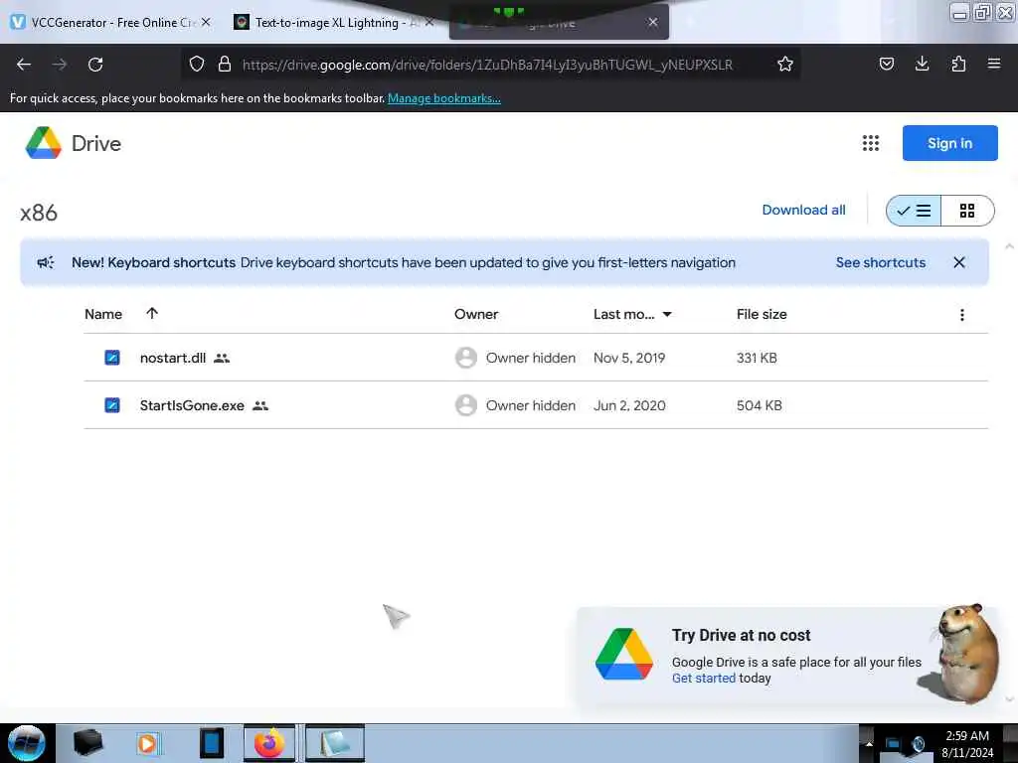Close the VCCGenerator tab

pos(206,22)
